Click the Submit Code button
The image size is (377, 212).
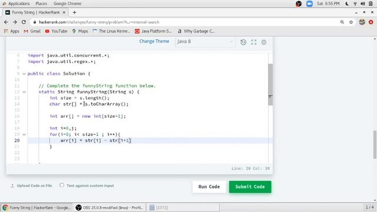(x=250, y=187)
